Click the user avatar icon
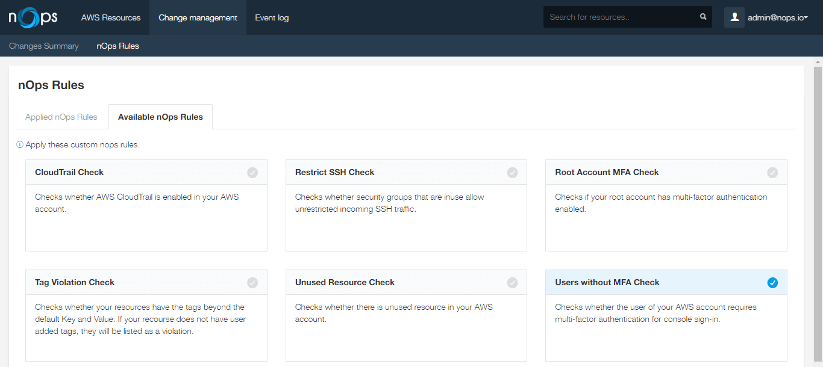 (x=734, y=17)
